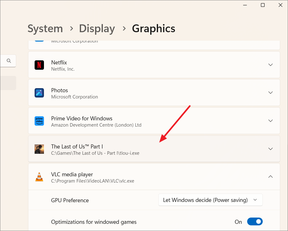Navigate to Display in breadcrumb

pyautogui.click(x=97, y=29)
